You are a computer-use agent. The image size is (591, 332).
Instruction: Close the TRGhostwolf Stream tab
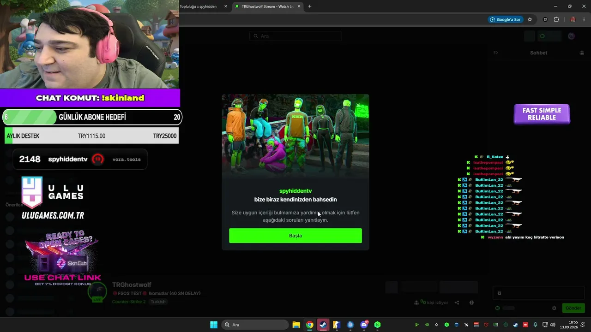[299, 6]
